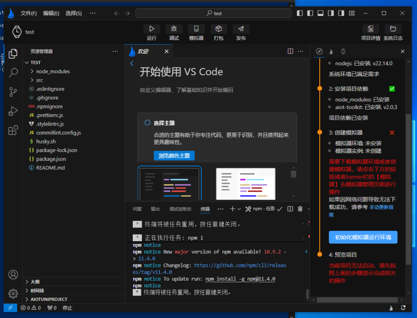Click the navigate back arrow in the title bar
The height and width of the screenshot is (318, 417).
pos(116,13)
